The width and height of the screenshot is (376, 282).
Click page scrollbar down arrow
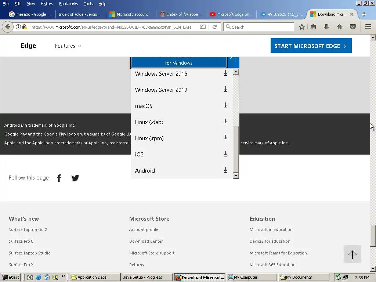point(373,269)
